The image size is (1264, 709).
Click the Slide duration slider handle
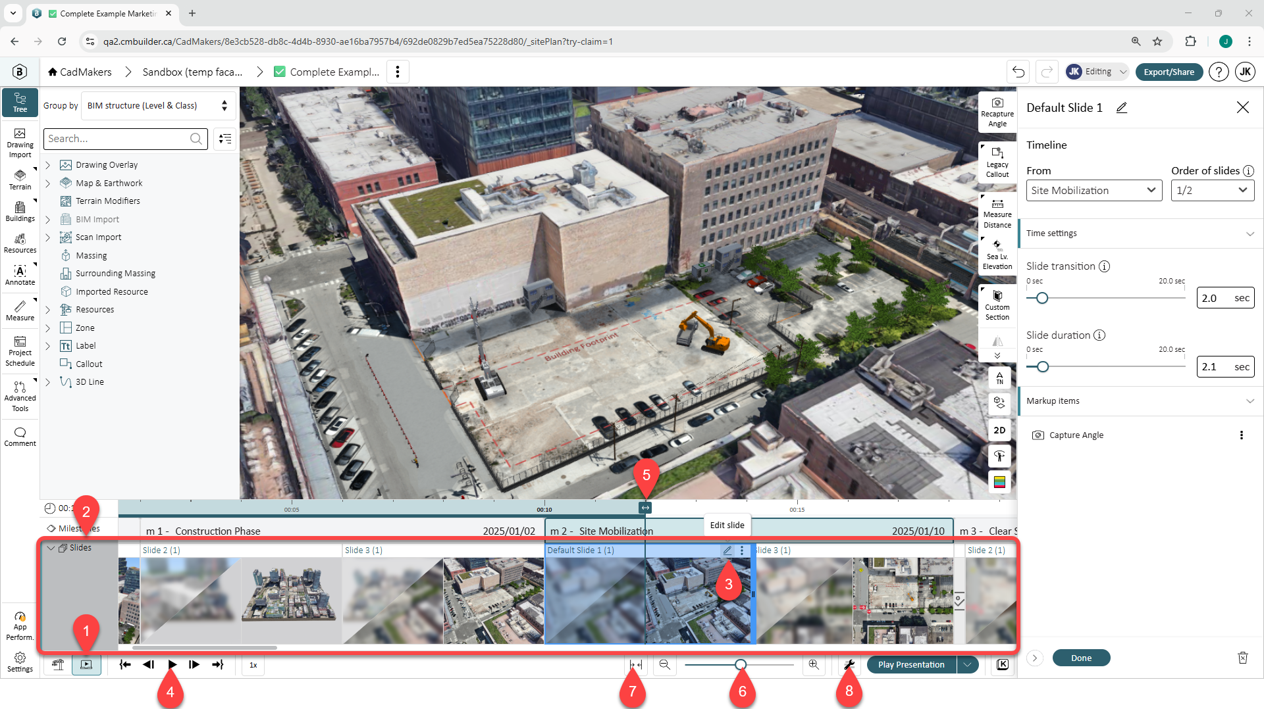click(x=1042, y=367)
